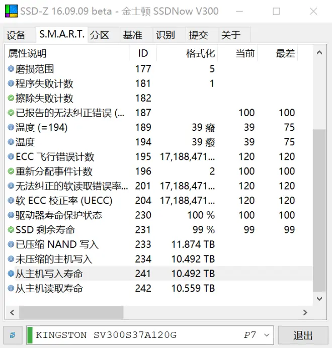This screenshot has width=332, height=348.
Task: Click the green check icon beside 擦除失败计数
Action: pos(11,98)
